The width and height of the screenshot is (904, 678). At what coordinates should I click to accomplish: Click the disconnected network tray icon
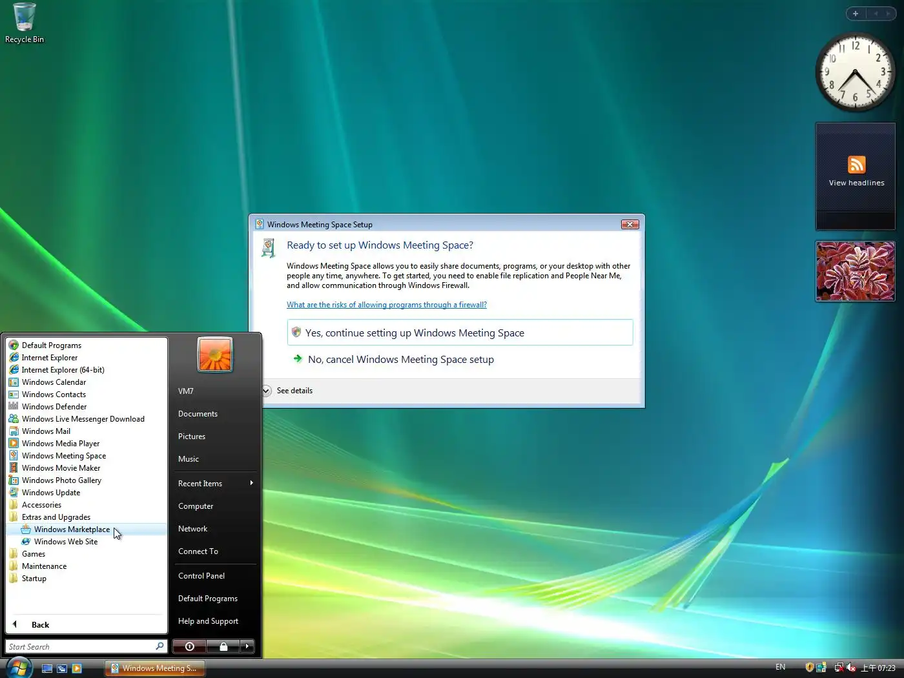[839, 668]
